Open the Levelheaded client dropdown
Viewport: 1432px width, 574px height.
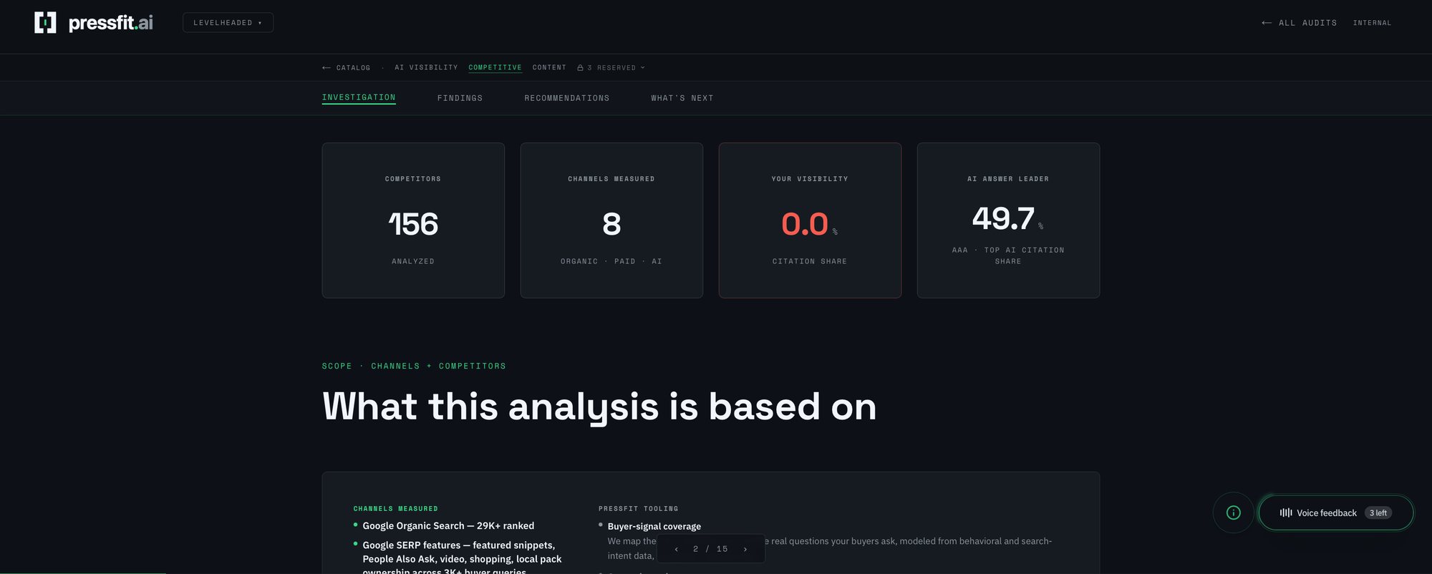(x=228, y=23)
